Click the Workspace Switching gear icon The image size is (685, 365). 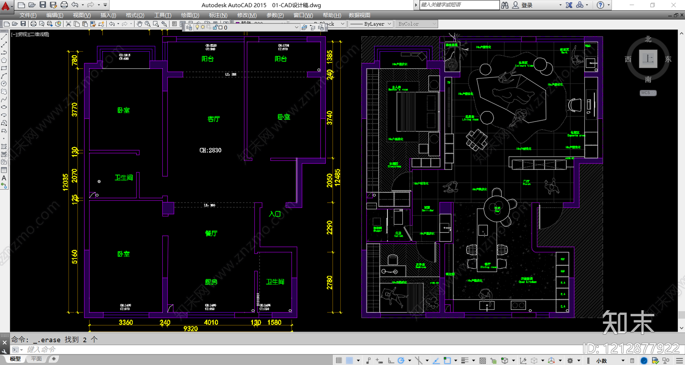[570, 361]
